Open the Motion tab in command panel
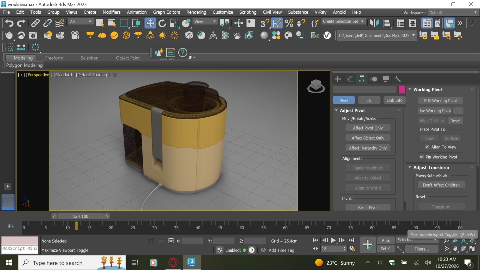The width and height of the screenshot is (480, 270). pos(373,79)
